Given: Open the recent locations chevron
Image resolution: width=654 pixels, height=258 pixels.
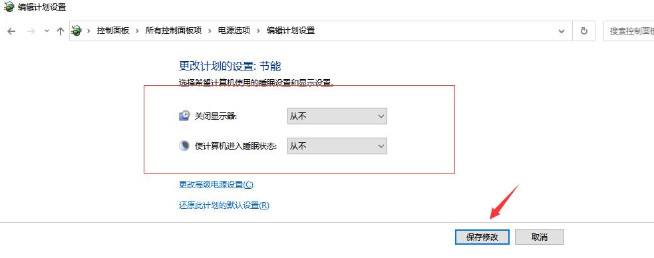Looking at the screenshot, I should pos(47,31).
